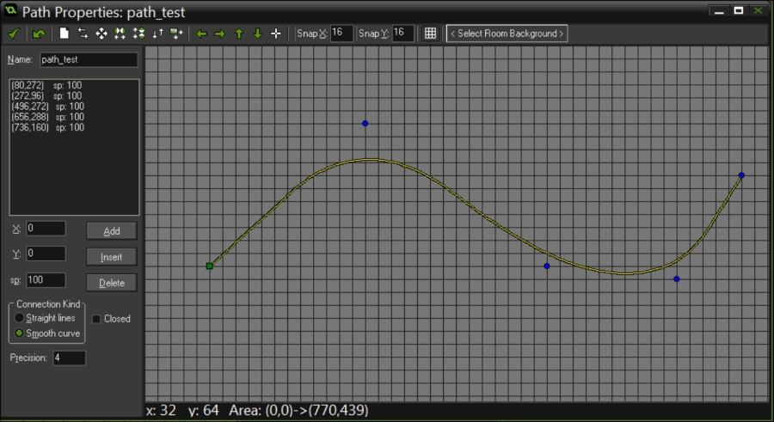Click the reverse path icon
The image size is (774, 422).
coord(83,34)
